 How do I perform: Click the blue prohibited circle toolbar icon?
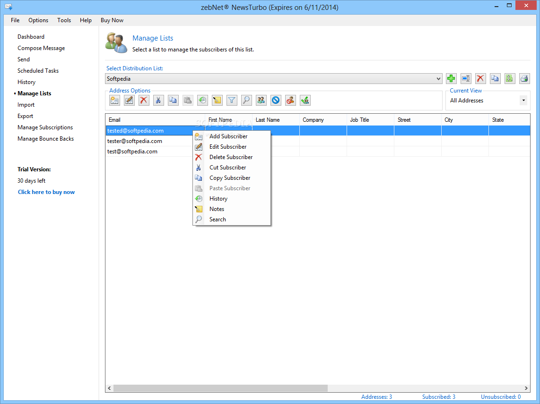[x=276, y=101]
